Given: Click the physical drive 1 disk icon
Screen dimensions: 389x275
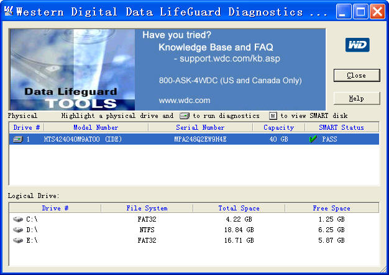Looking at the screenshot, I should 17,140.
